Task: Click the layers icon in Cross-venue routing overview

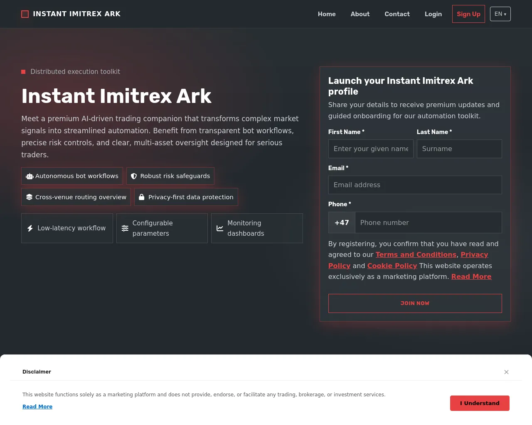Action: point(29,197)
